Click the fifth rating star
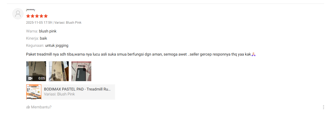The image size is (331, 121). click(x=46, y=16)
